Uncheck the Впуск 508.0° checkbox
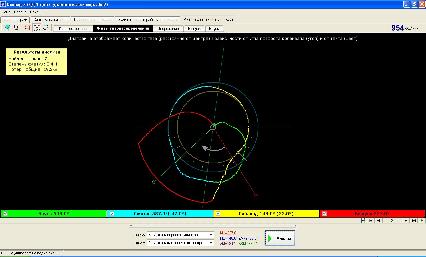 point(5,214)
